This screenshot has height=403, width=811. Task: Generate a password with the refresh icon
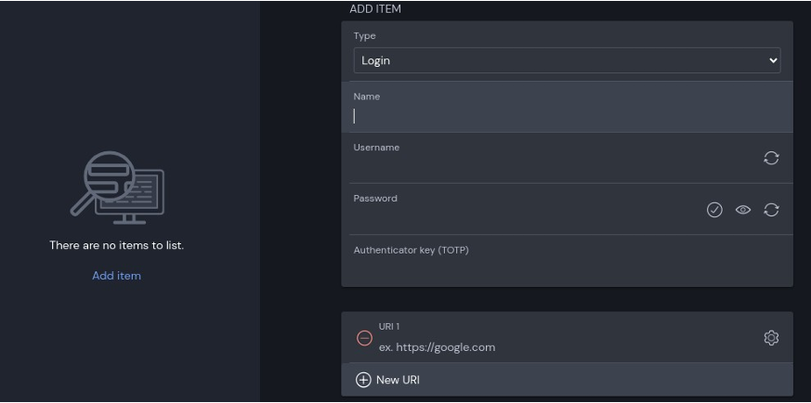(771, 210)
